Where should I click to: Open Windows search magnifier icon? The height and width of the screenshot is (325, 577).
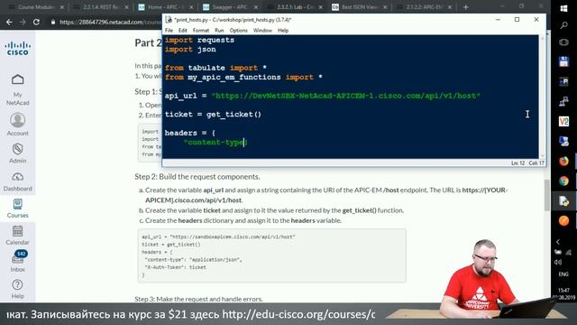tap(563, 25)
